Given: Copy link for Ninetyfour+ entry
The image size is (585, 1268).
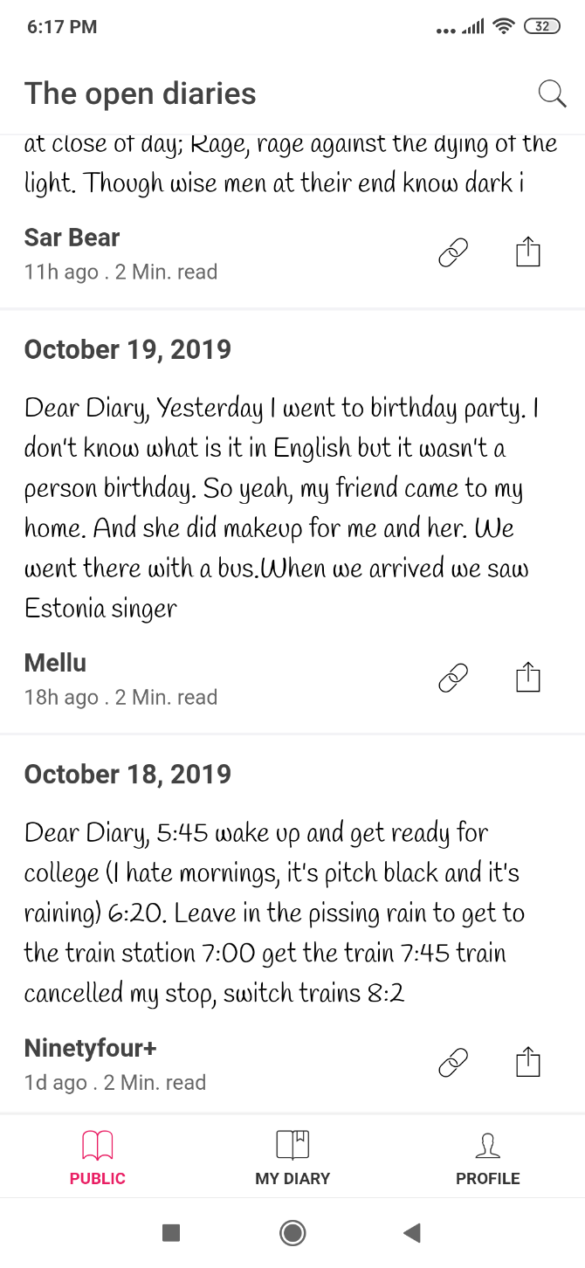Looking at the screenshot, I should (x=453, y=1063).
